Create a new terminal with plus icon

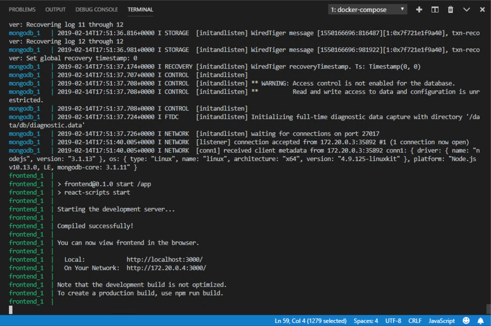pyautogui.click(x=419, y=10)
